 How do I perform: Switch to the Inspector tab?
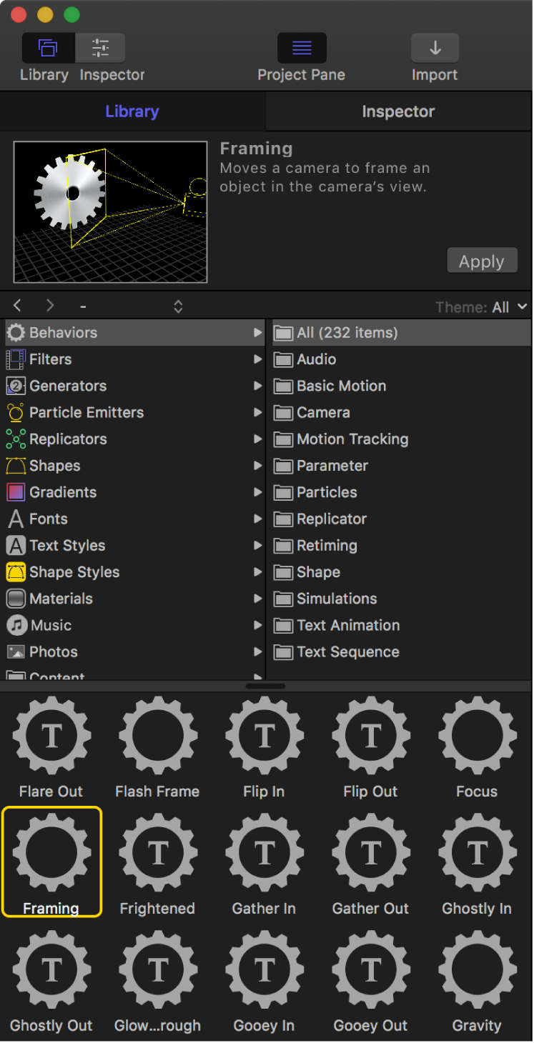tap(398, 111)
